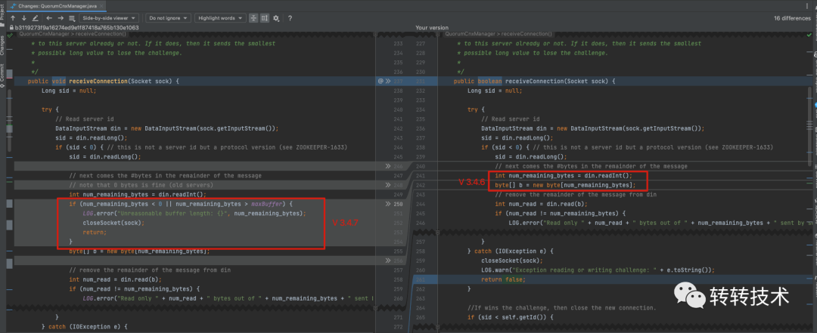Viewport: 817px width, 333px height.
Task: Click '//If wins the challenge' comment line
Action: point(561,307)
